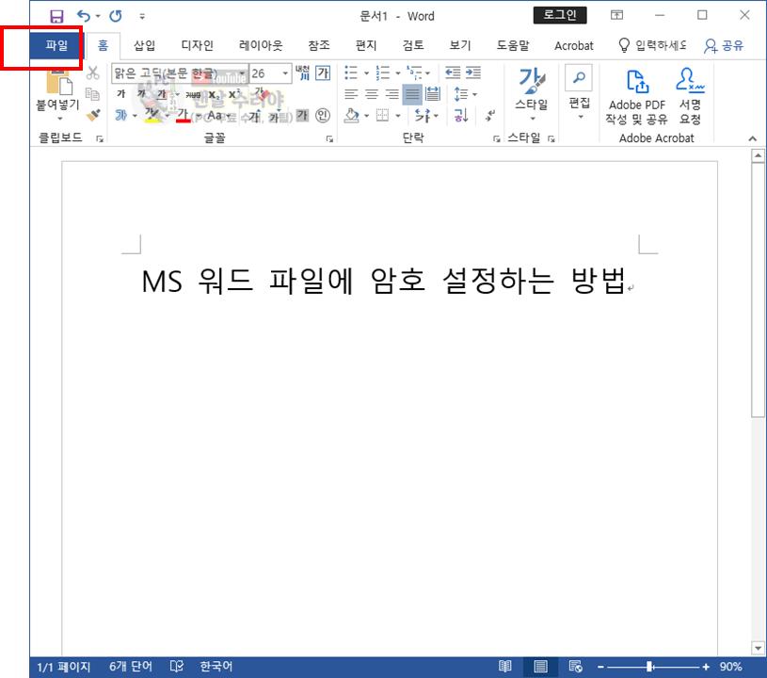The height and width of the screenshot is (678, 767).
Task: Toggle bold 가 formatting
Action: [120, 94]
